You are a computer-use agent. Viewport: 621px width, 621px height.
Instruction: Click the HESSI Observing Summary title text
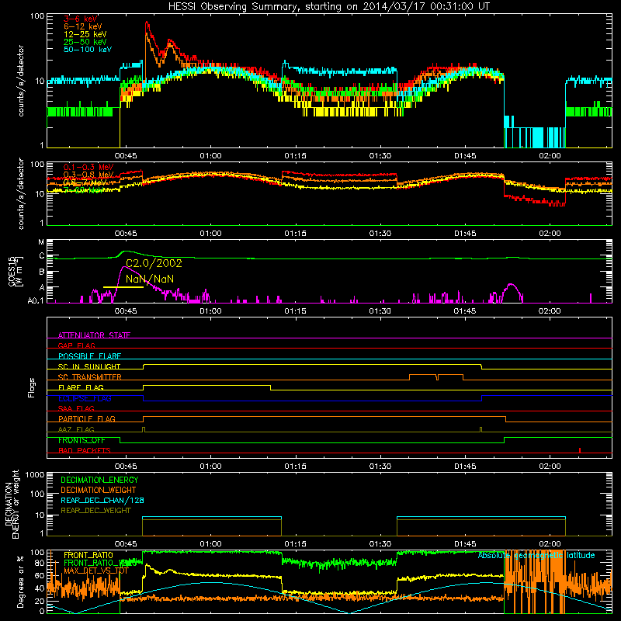pos(328,7)
